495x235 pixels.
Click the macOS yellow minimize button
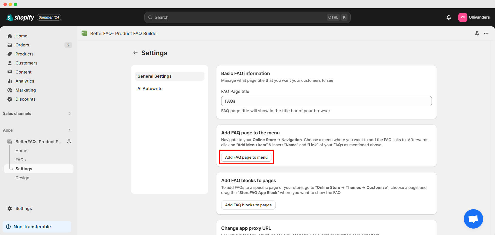10,4
